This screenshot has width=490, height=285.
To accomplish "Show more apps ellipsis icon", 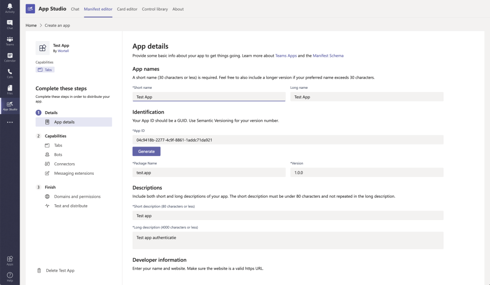I will tap(10, 122).
